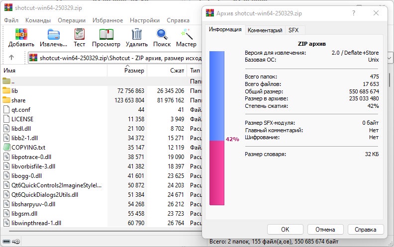Open the Настройки menu

(145, 20)
